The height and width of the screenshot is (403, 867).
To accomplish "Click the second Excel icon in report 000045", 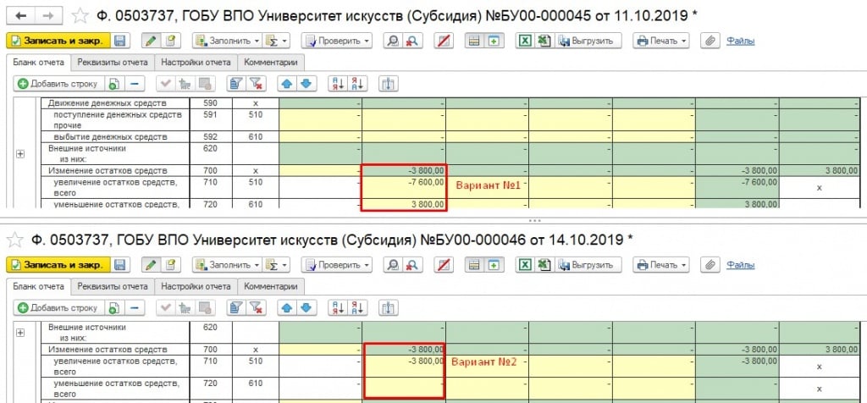I will coord(544,41).
